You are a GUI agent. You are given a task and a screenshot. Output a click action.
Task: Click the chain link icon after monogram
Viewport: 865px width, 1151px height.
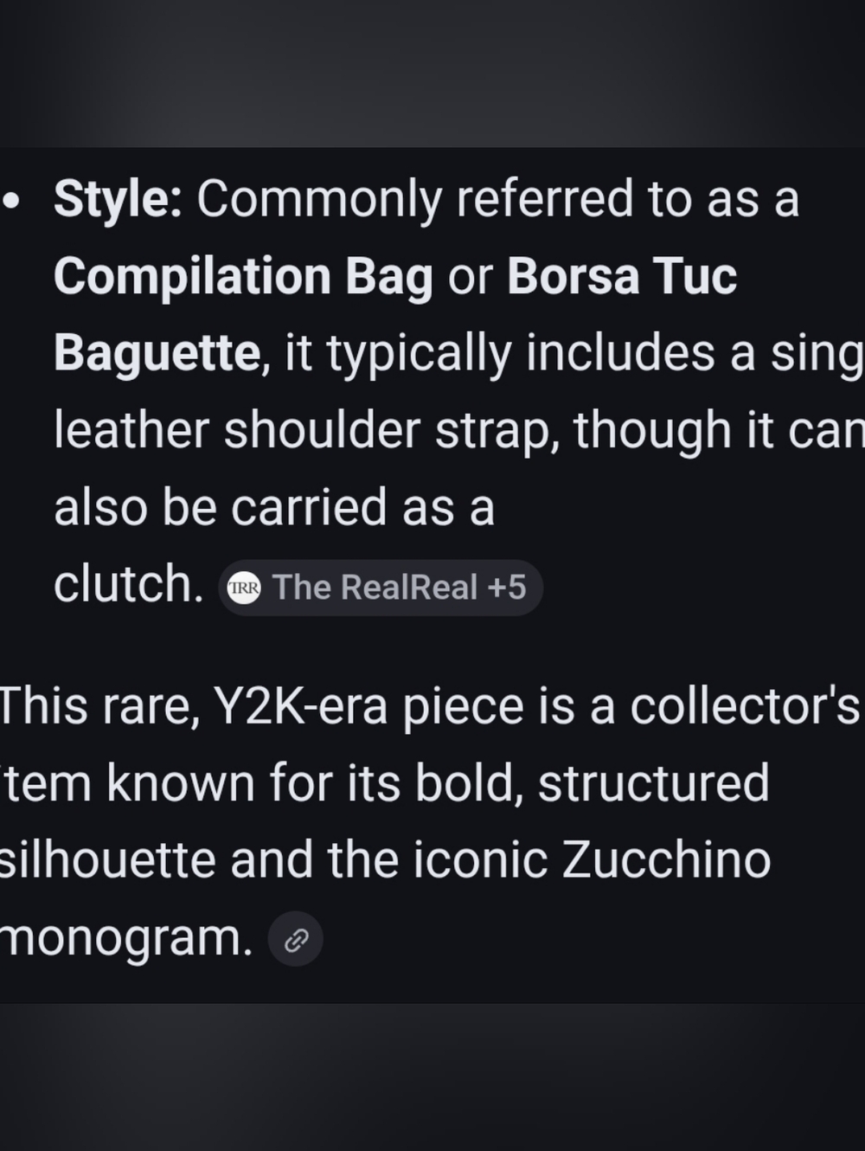tap(296, 939)
